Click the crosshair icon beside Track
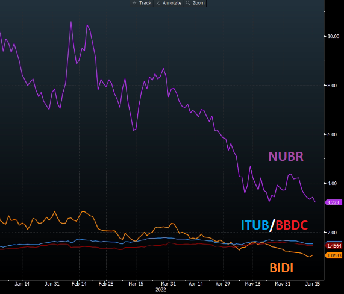 click(x=134, y=3)
